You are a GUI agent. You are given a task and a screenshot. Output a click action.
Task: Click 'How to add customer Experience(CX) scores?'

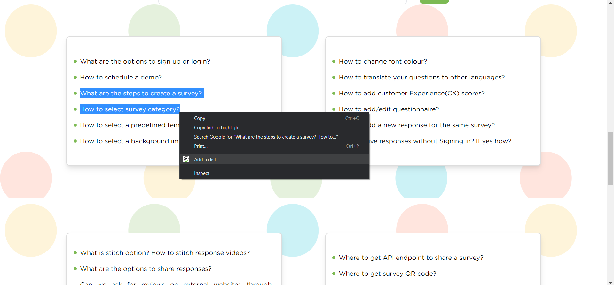[412, 93]
